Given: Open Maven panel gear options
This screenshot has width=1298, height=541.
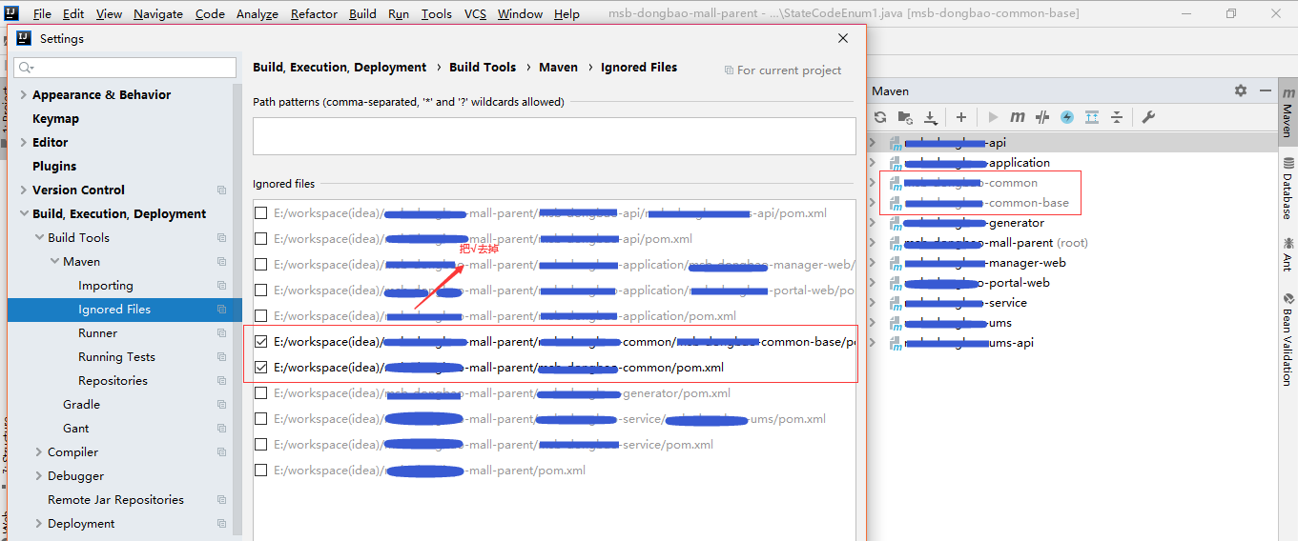Looking at the screenshot, I should tap(1240, 90).
